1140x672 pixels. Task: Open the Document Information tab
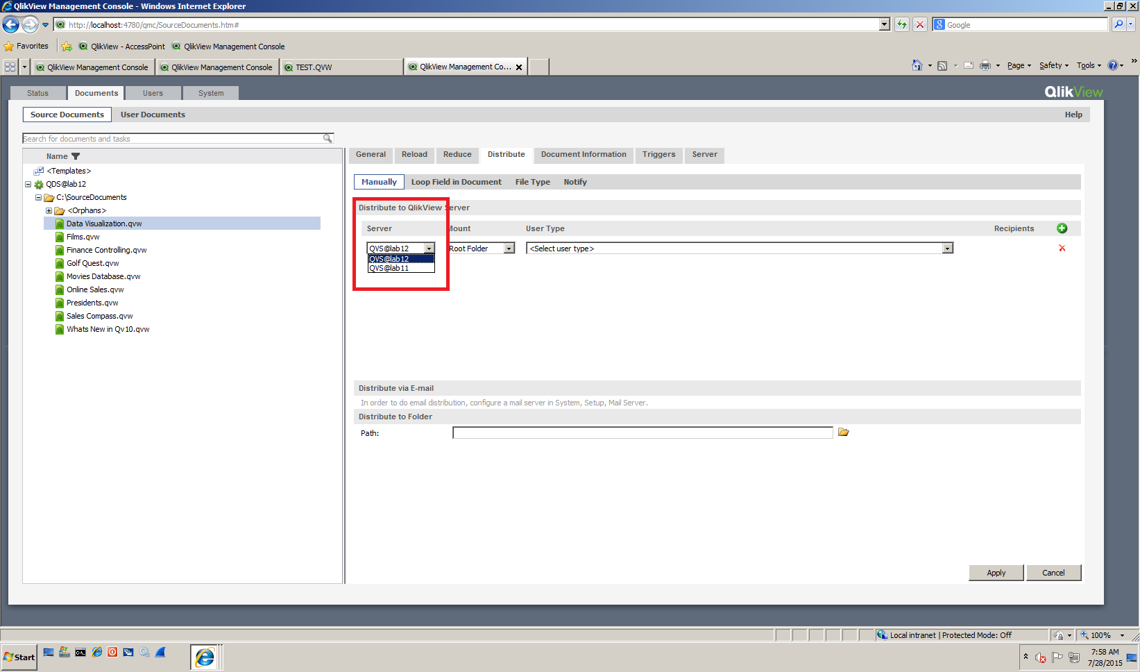click(584, 154)
